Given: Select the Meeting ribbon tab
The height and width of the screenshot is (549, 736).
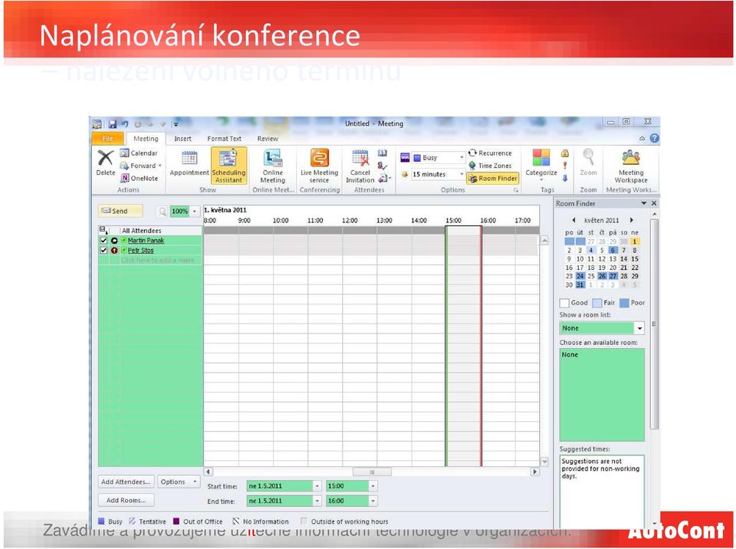Looking at the screenshot, I should 146,139.
